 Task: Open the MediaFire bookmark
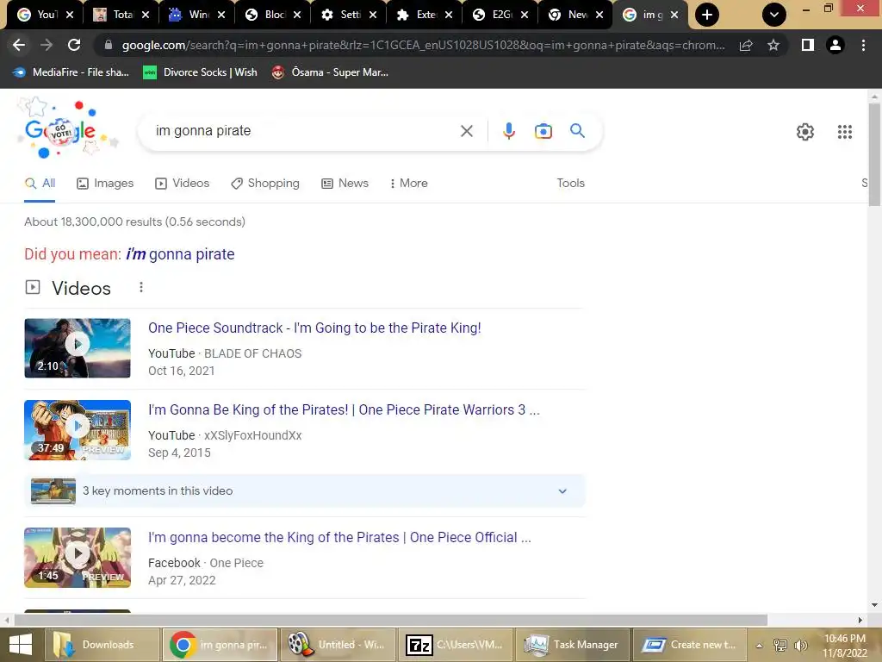71,72
